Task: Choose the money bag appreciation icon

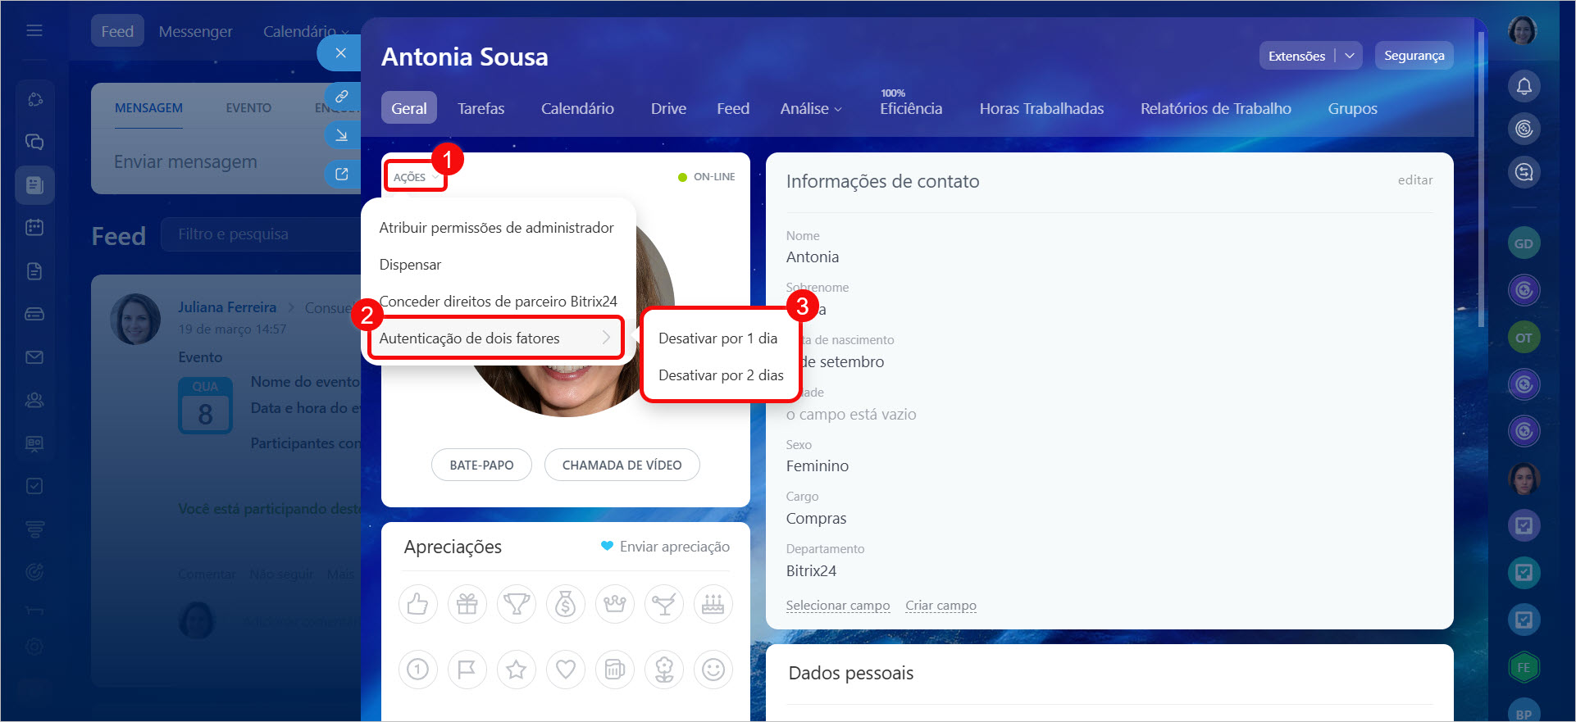Action: (x=565, y=605)
